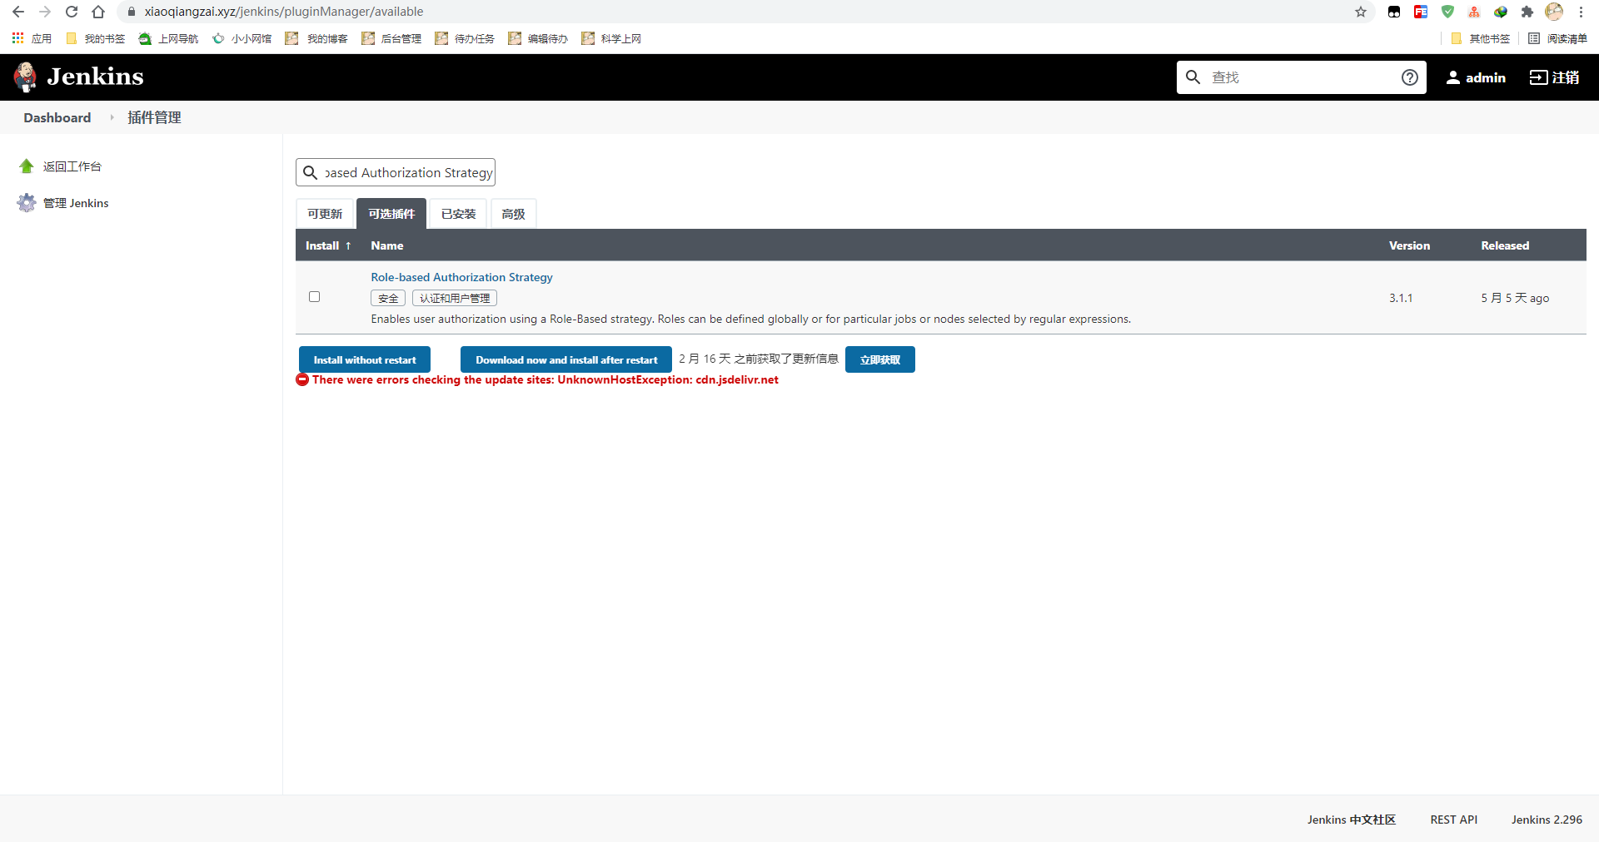Click the magnifier icon in plugin filter box
The height and width of the screenshot is (842, 1599).
click(x=310, y=172)
